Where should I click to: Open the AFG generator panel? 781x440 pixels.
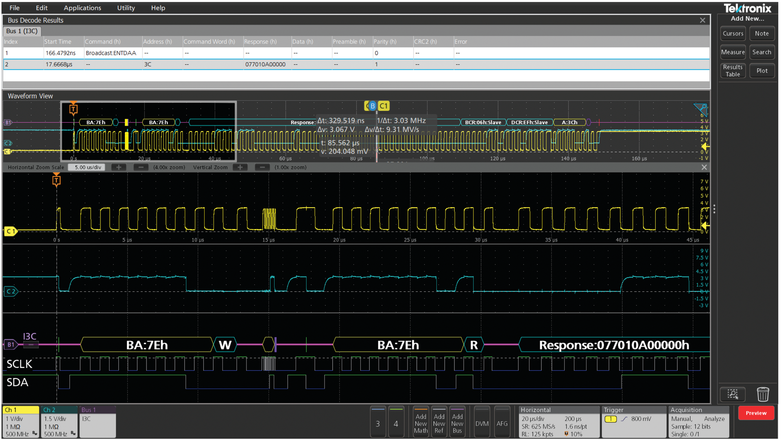(502, 422)
